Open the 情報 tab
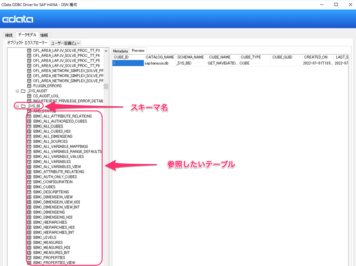Image resolution: width=356 pixels, height=266 pixels. 44,35
